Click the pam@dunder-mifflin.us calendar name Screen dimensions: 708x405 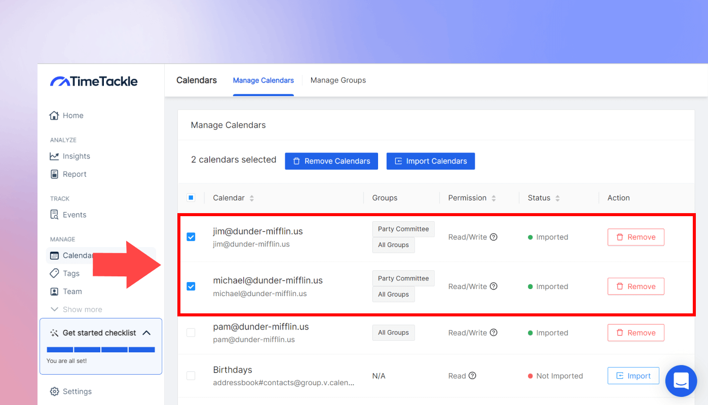(261, 327)
